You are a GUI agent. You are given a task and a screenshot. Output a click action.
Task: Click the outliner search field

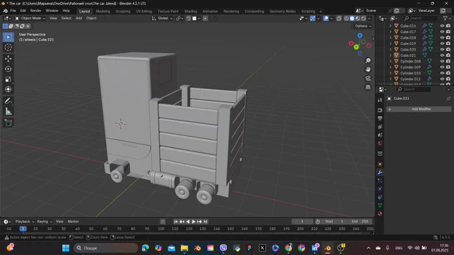(421, 18)
